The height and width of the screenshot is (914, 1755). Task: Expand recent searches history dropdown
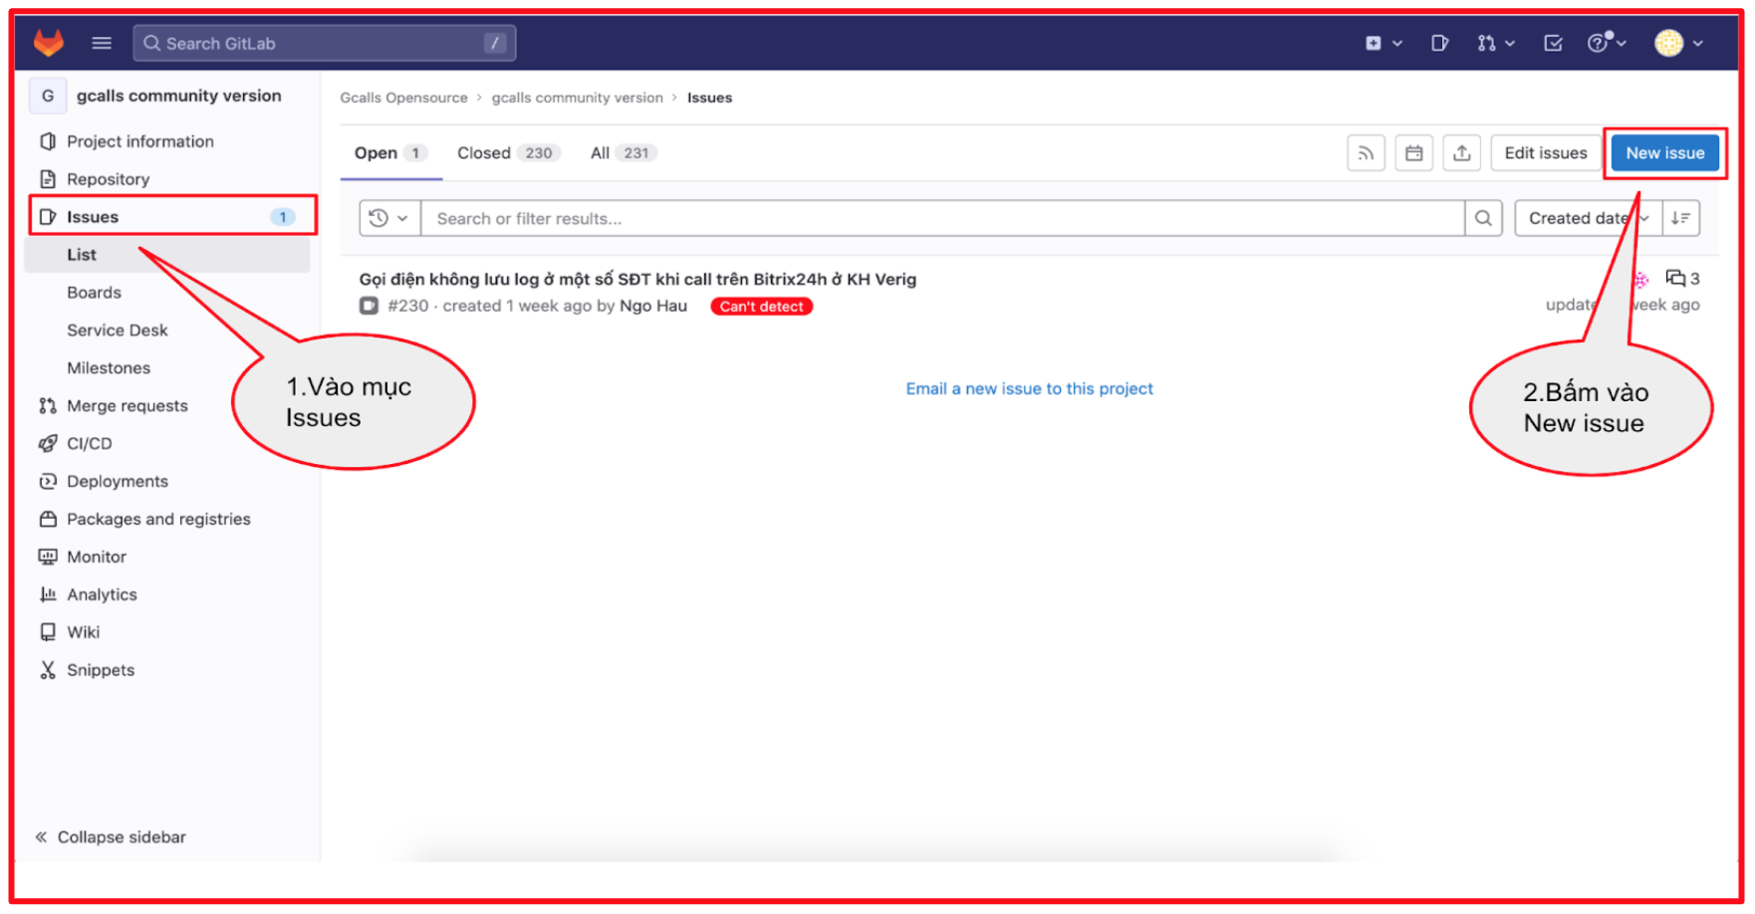point(388,219)
